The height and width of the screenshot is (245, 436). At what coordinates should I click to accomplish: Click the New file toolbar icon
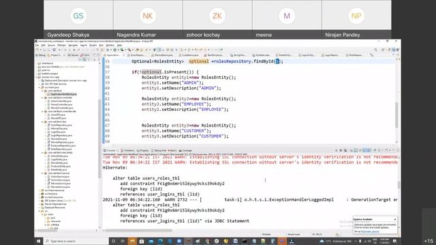[x=37, y=50]
